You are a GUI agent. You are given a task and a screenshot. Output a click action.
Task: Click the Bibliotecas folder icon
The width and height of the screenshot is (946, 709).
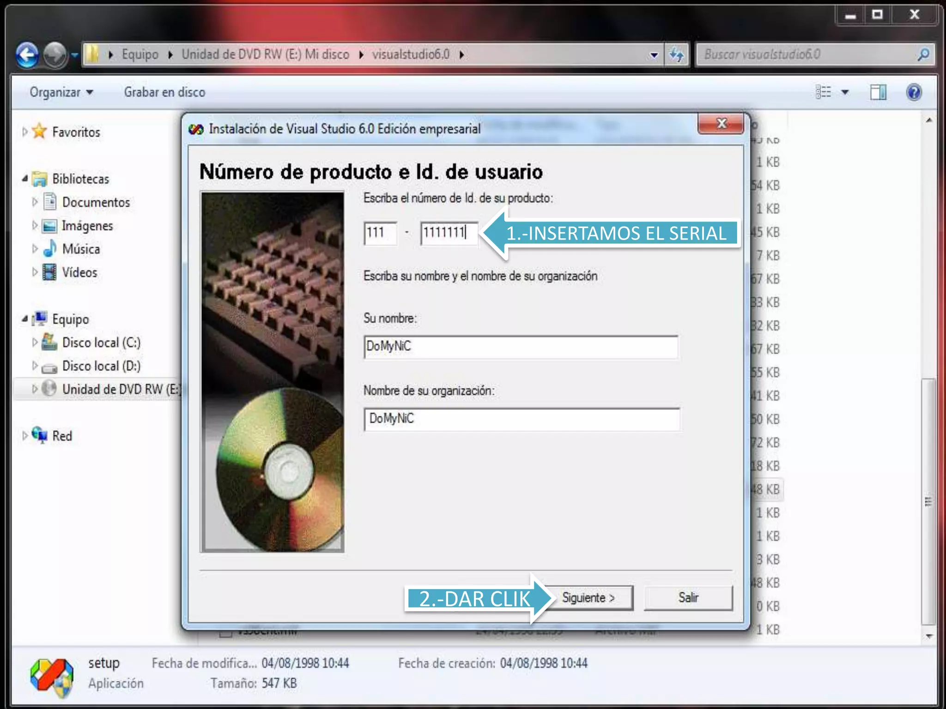pyautogui.click(x=40, y=179)
